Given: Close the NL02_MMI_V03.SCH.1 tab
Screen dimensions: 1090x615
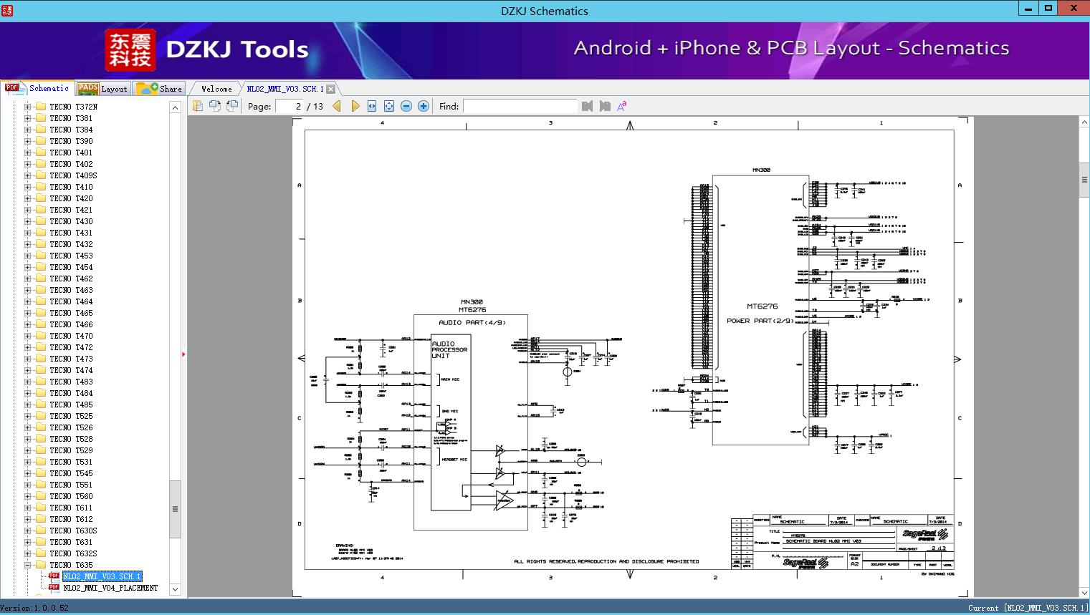Looking at the screenshot, I should [330, 89].
